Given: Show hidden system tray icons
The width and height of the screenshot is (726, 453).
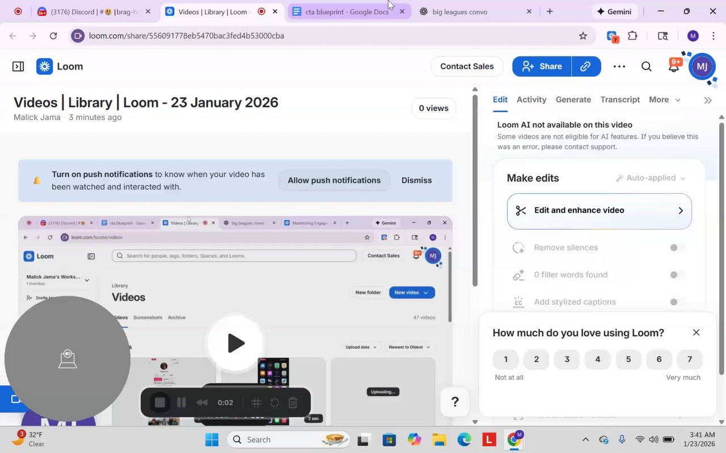Looking at the screenshot, I should (x=585, y=439).
